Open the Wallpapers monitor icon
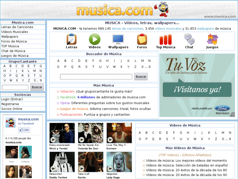The width and height of the screenshot is (238, 179). (x=118, y=39)
